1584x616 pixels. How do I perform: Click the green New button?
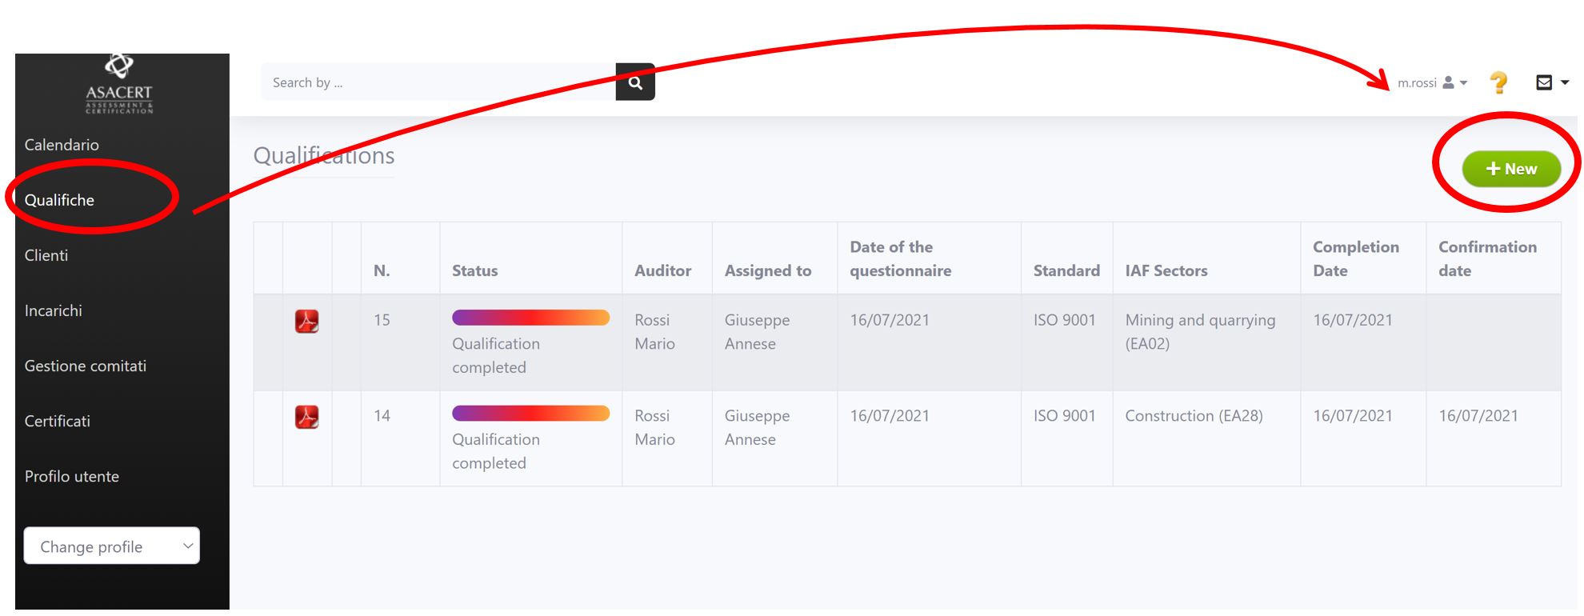[x=1511, y=169]
